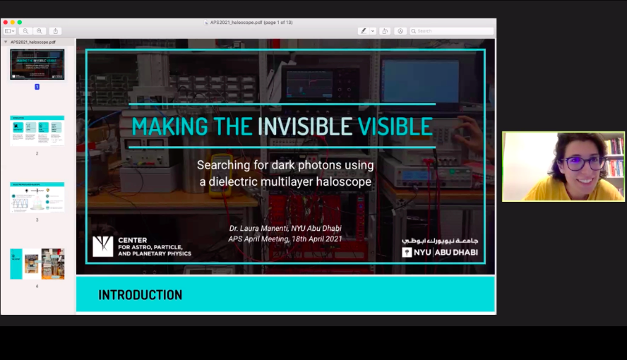Click the INTRODUCTION heading on page 2
The image size is (627, 360).
[x=140, y=295]
